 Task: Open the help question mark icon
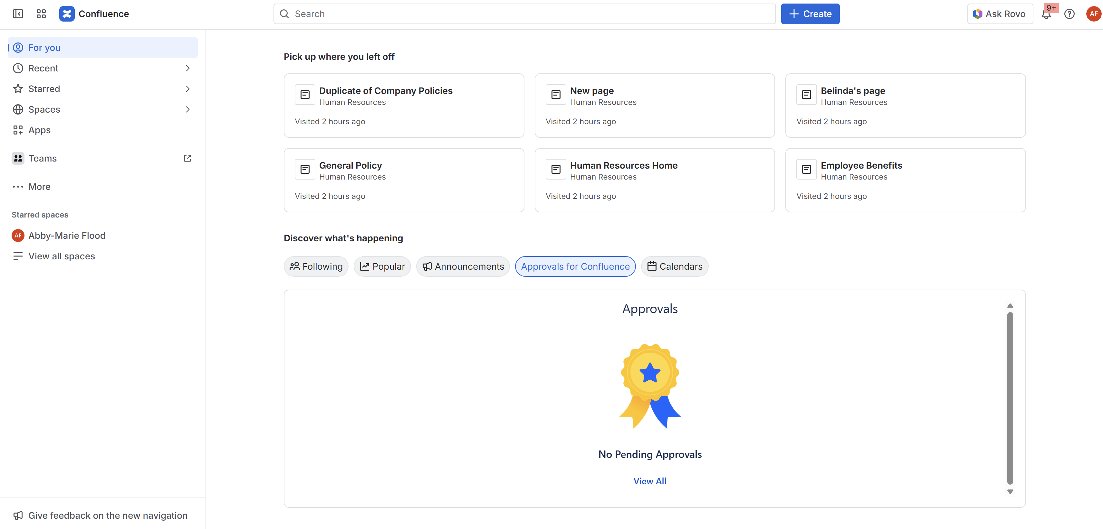(x=1069, y=14)
